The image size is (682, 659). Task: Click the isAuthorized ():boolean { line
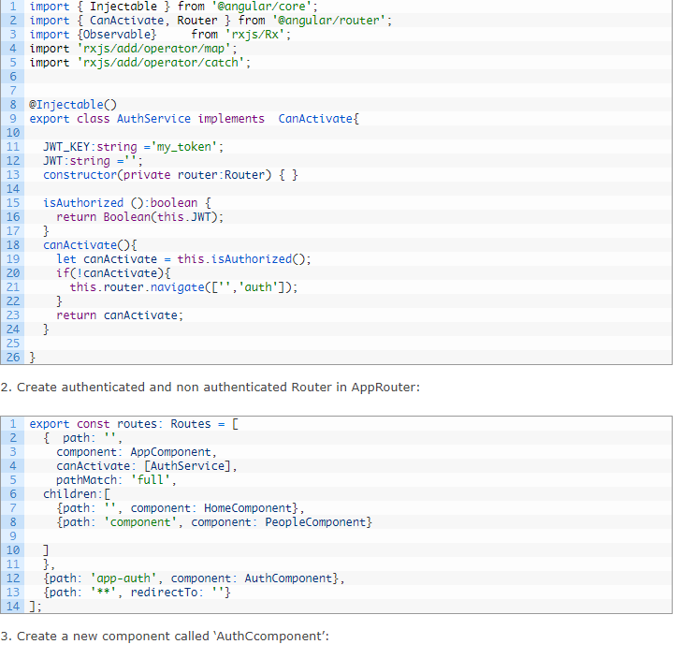[127, 203]
